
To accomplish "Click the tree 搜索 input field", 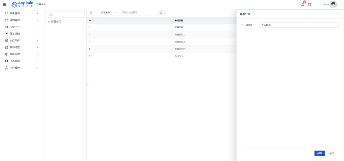I will pyautogui.click(x=65, y=15).
